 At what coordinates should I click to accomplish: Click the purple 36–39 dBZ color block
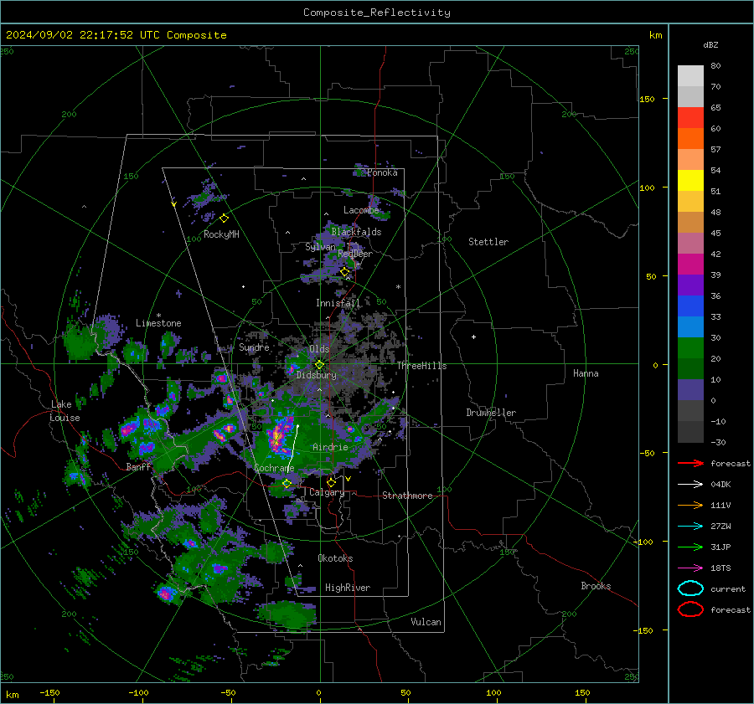click(690, 285)
